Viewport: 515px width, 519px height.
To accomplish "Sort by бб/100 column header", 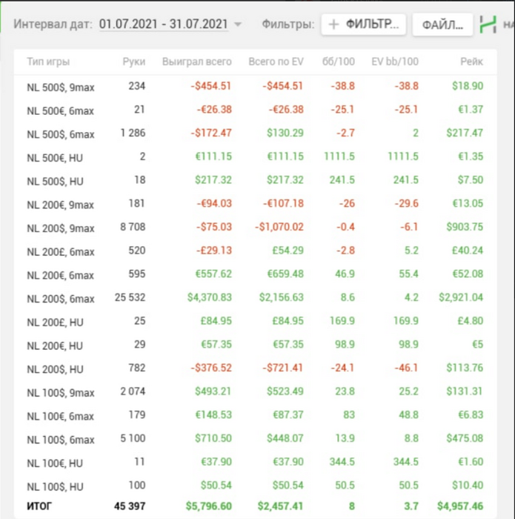I will click(x=339, y=62).
